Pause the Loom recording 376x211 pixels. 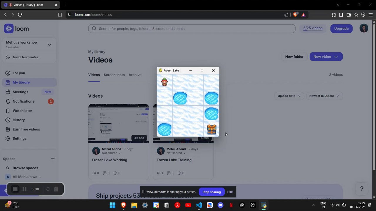pos(25,189)
